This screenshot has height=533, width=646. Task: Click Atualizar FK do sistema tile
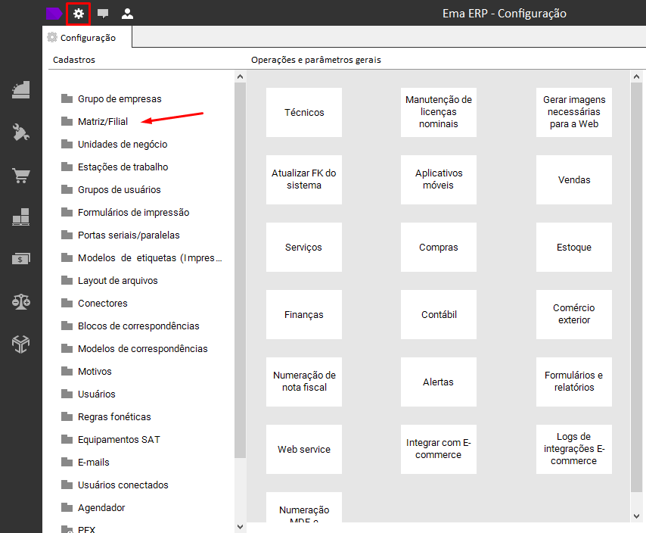pos(304,179)
